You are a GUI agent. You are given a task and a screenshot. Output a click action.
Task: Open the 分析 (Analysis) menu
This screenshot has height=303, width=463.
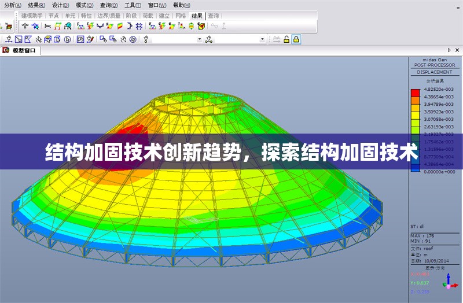tap(10, 5)
